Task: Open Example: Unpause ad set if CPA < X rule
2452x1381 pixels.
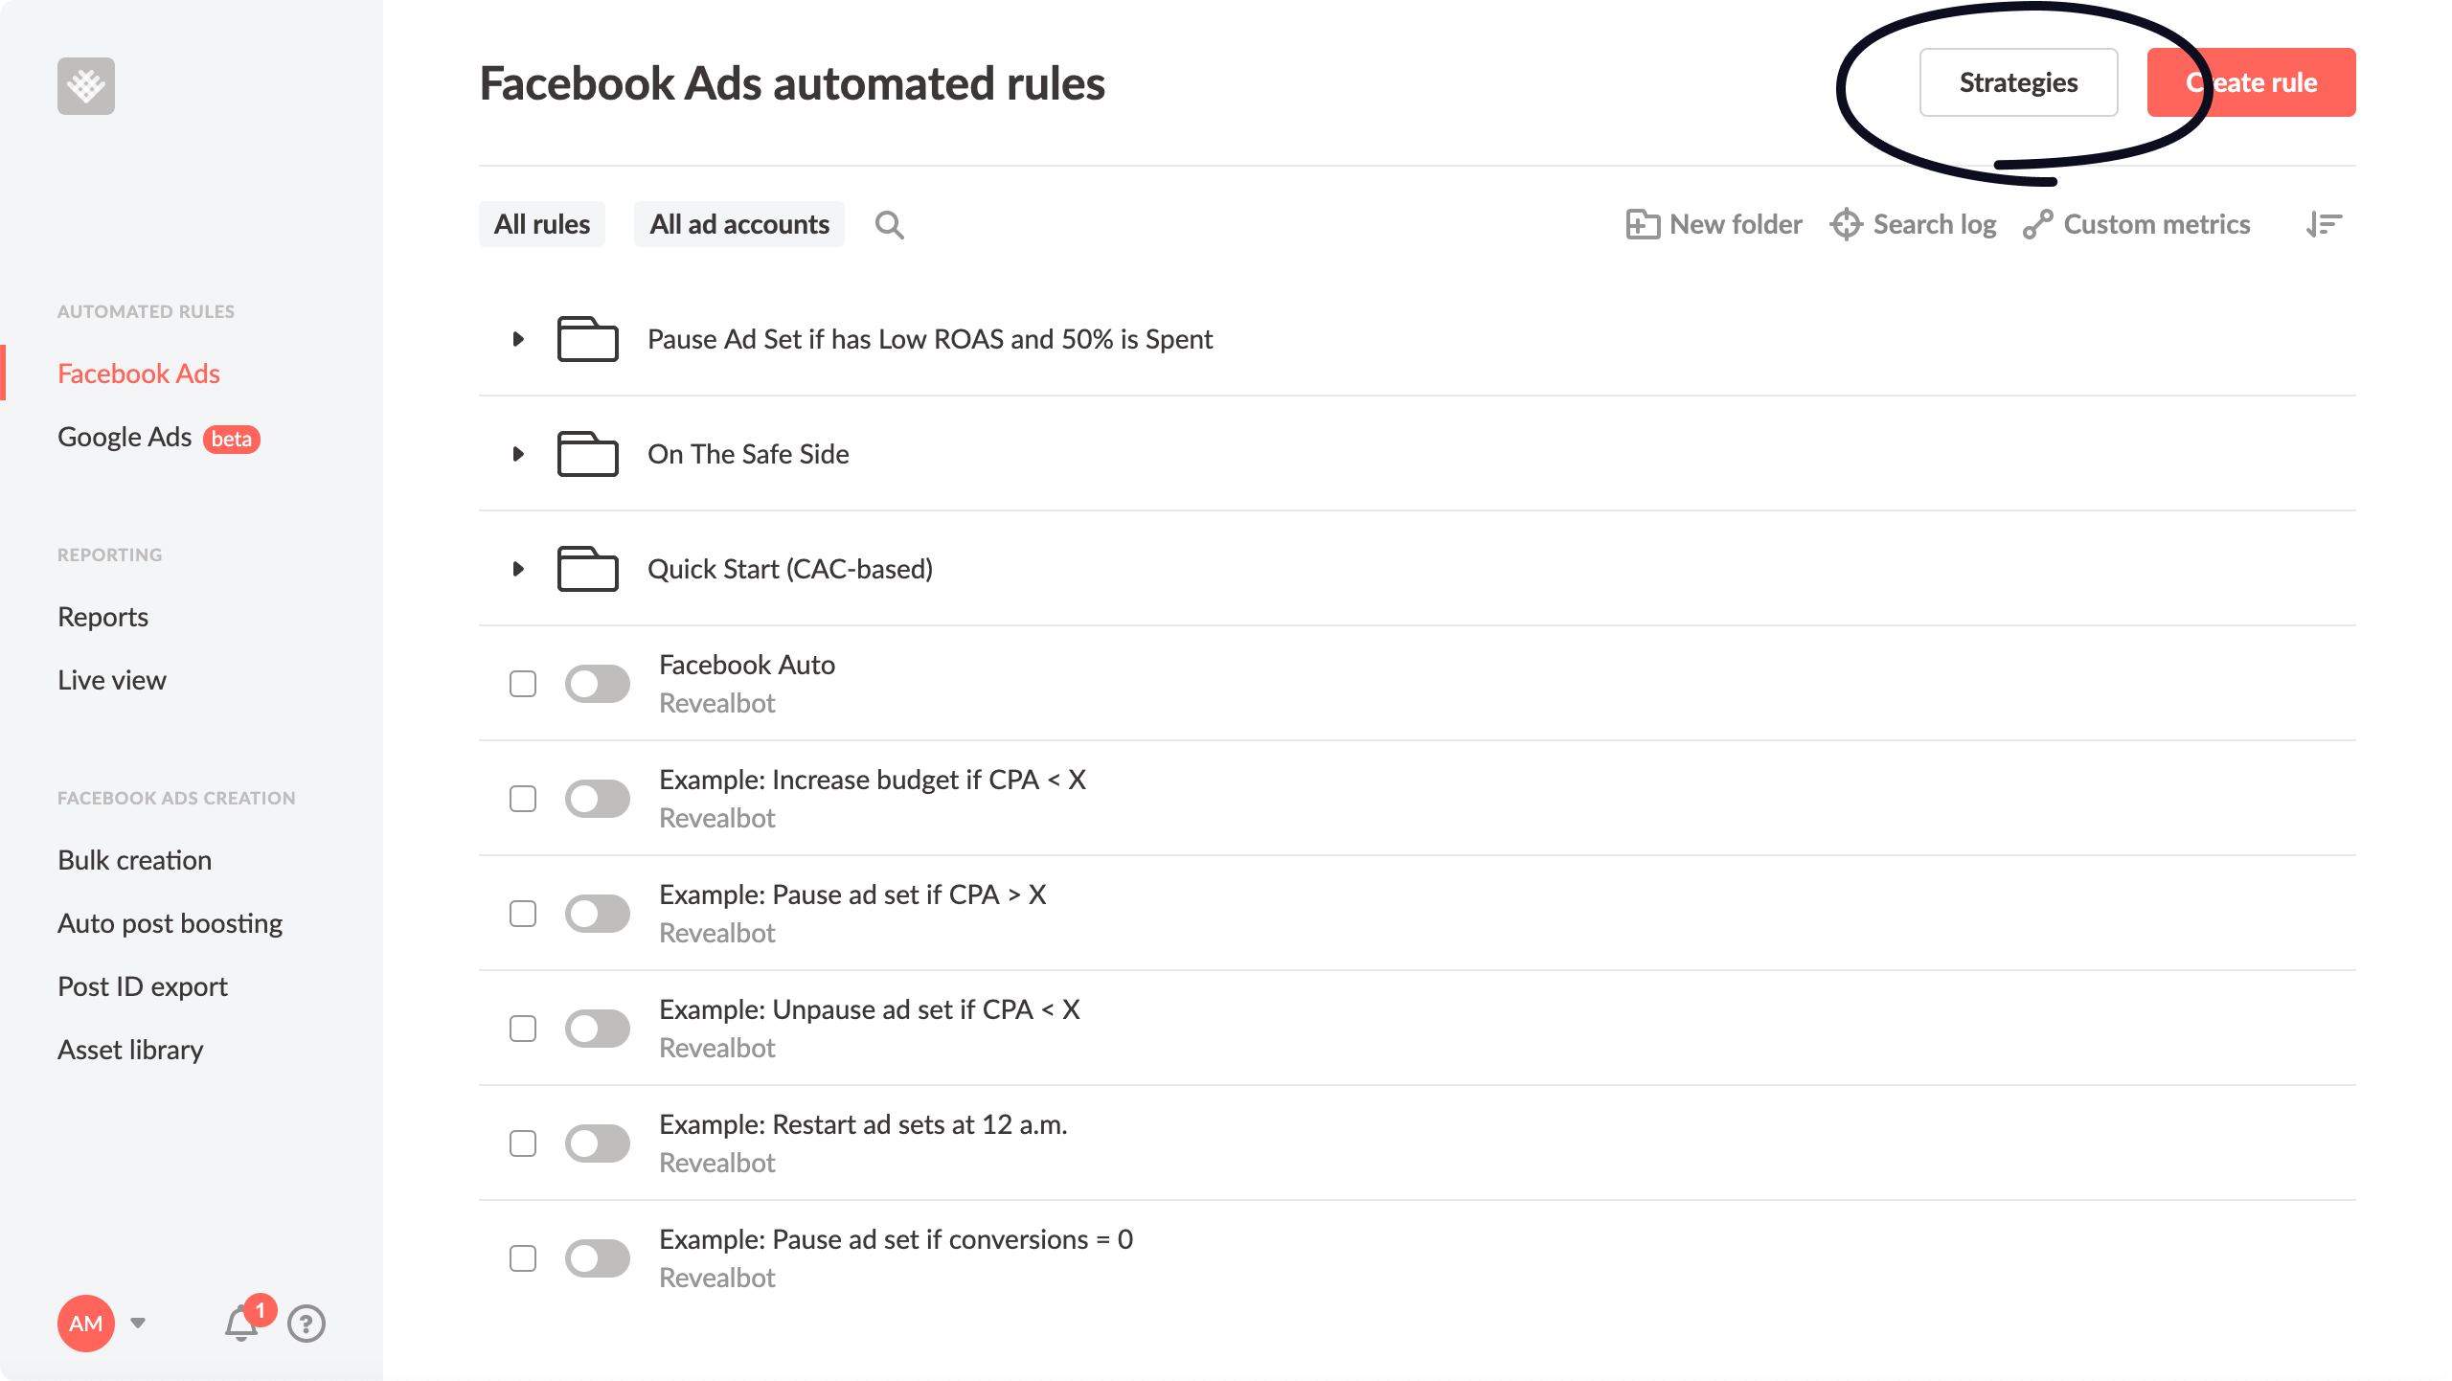Action: point(870,1009)
